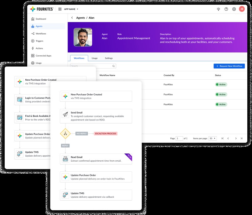The width and height of the screenshot is (252, 215).
Task: Click the NO REPLY branch label
Action: click(82, 134)
